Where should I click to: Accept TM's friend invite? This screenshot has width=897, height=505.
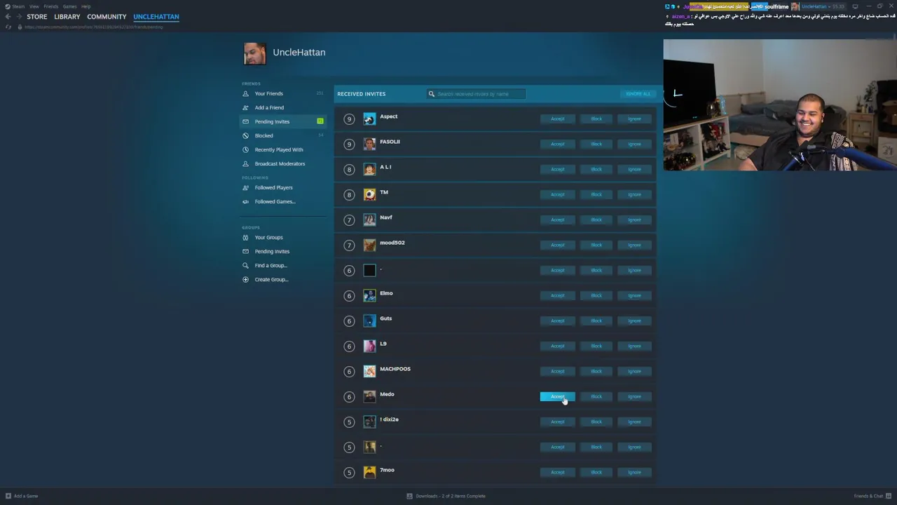click(557, 194)
